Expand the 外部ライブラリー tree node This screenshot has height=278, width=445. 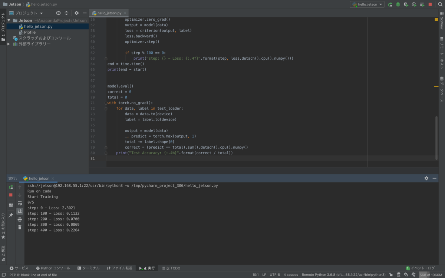point(9,44)
